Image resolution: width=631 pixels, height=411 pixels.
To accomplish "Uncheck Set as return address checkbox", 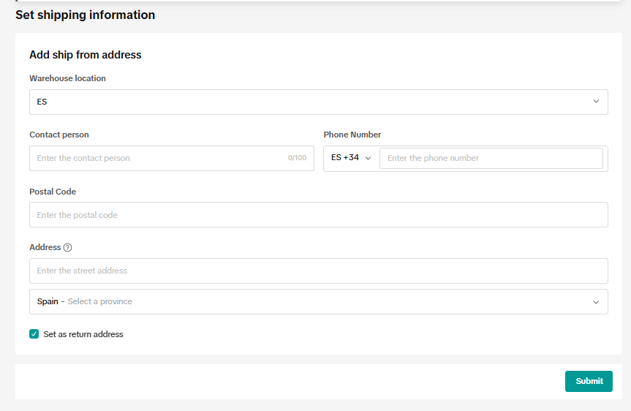I will point(34,333).
